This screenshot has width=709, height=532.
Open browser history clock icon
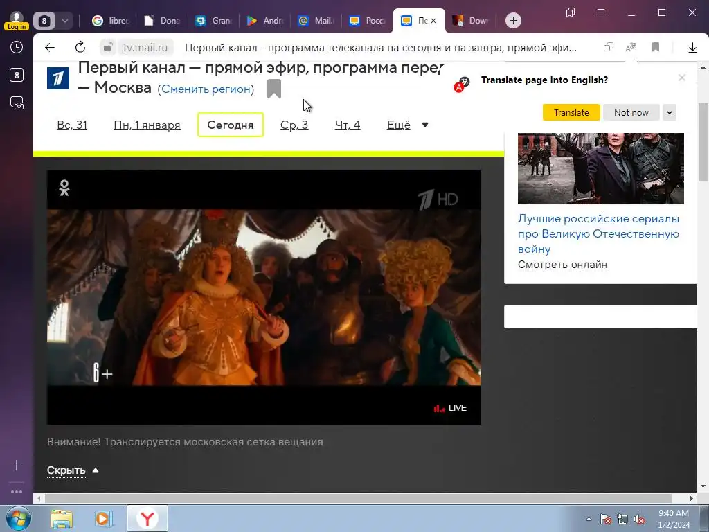[17, 47]
